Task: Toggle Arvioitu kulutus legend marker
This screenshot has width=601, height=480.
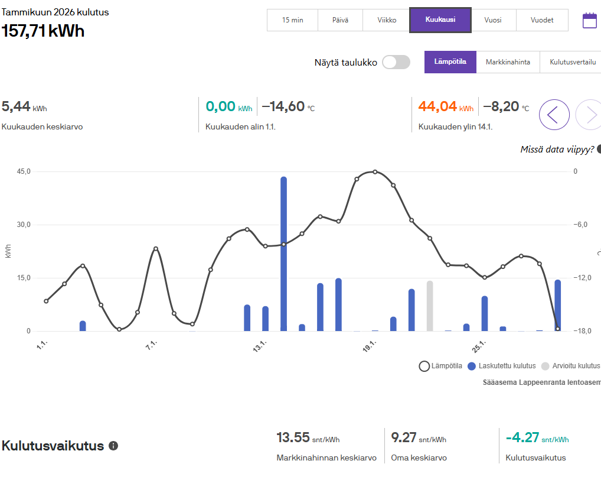Action: tap(545, 366)
